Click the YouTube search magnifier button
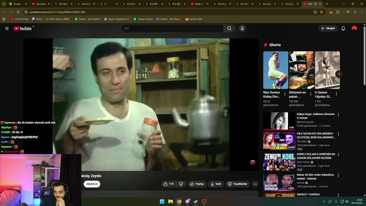 point(229,28)
